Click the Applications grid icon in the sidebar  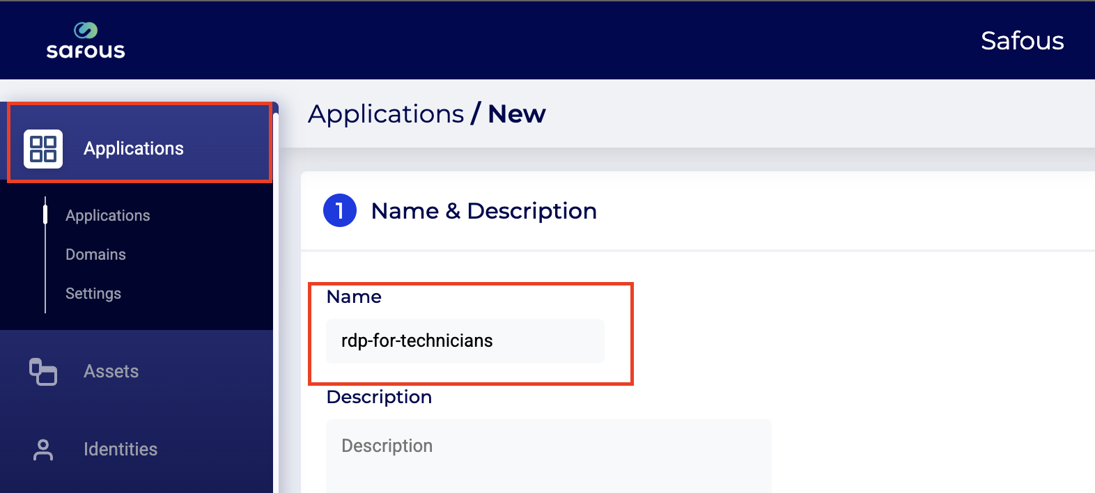pos(43,149)
